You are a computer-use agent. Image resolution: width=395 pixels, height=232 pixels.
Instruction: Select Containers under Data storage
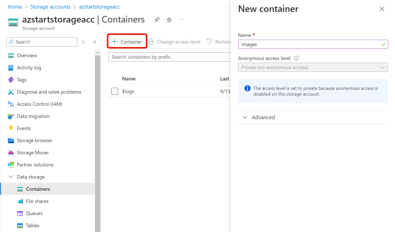click(48, 189)
